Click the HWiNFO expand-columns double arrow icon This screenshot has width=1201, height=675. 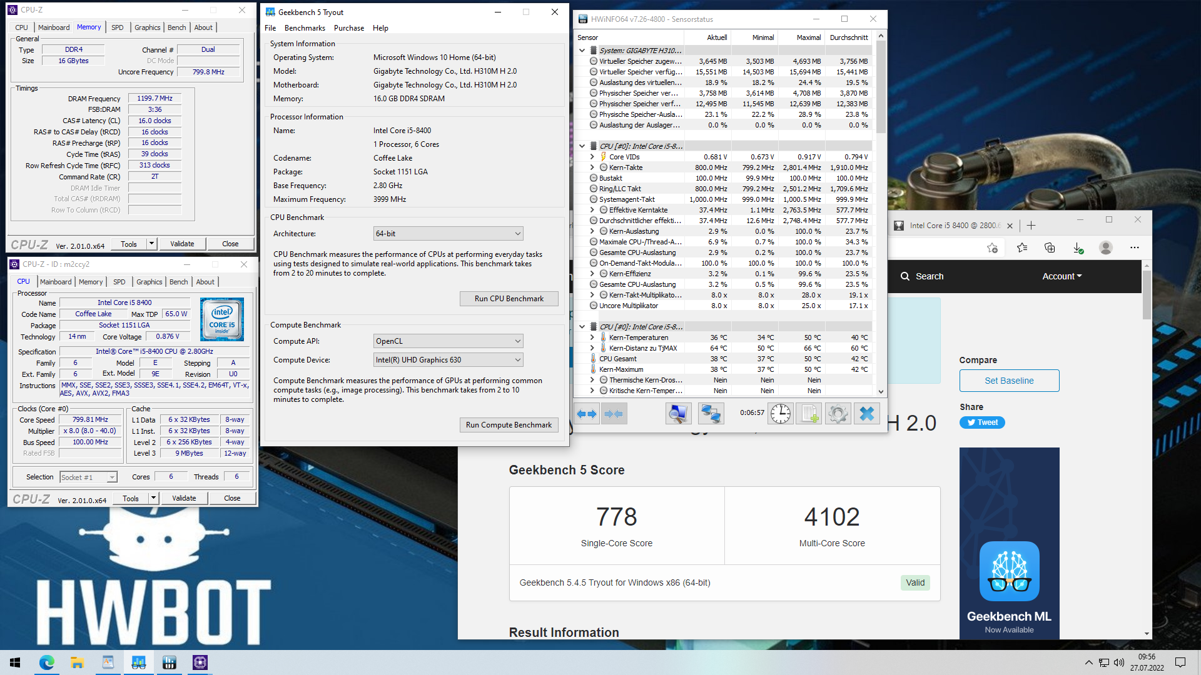(587, 414)
